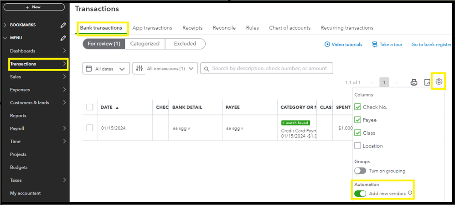Image resolution: width=455 pixels, height=205 pixels.
Task: Open the All dates dropdown
Action: 106,69
